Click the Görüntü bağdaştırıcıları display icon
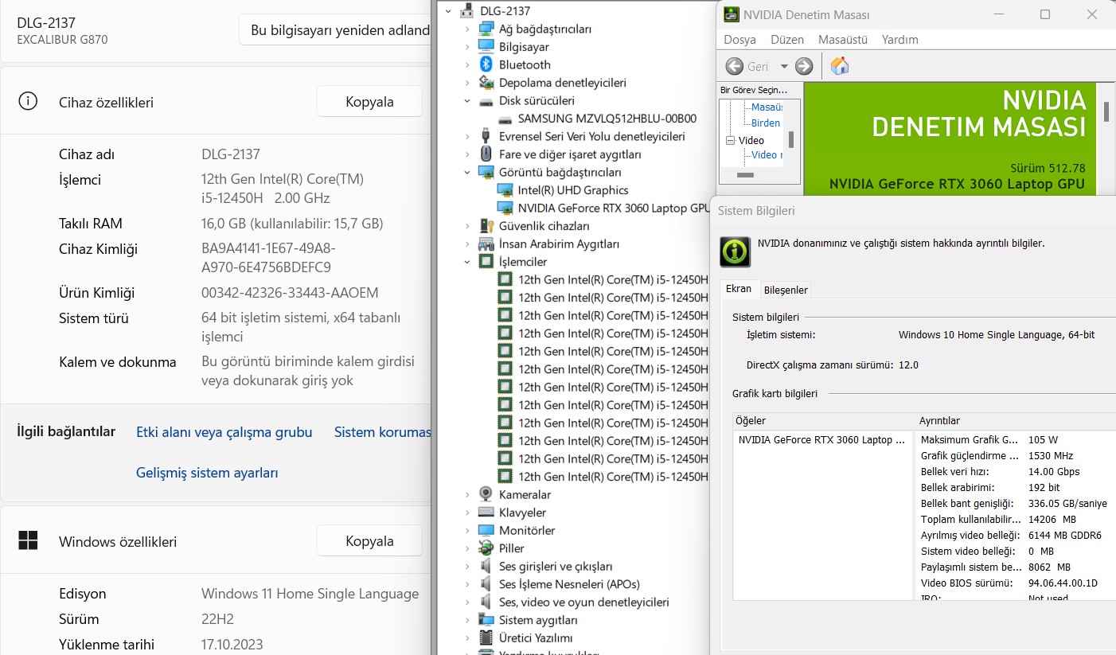The width and height of the screenshot is (1116, 655). pyautogui.click(x=486, y=172)
